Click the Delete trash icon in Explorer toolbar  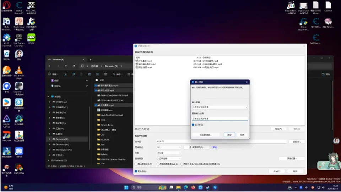[x=105, y=74]
